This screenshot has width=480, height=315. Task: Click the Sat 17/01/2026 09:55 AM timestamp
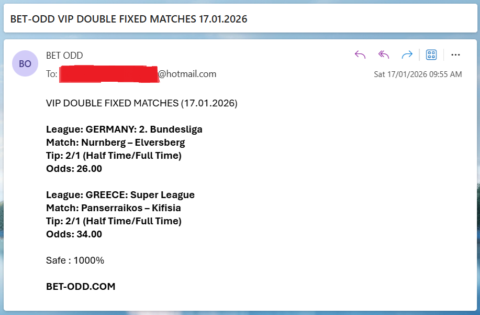pyautogui.click(x=418, y=74)
